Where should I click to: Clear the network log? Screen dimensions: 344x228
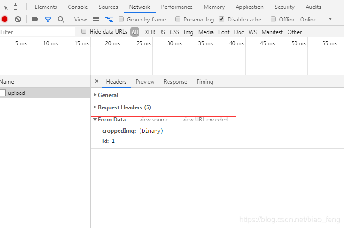(x=18, y=20)
